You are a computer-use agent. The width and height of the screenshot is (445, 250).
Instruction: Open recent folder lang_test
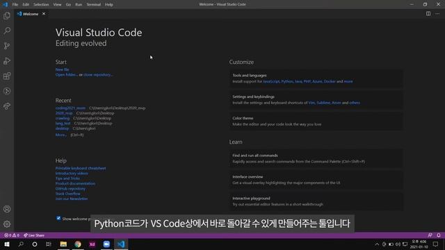63,124
